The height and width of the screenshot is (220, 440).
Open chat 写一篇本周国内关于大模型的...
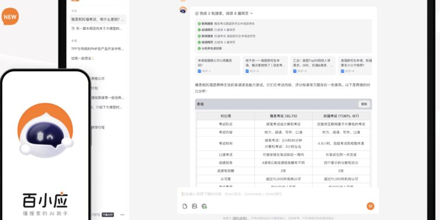[x=97, y=28]
